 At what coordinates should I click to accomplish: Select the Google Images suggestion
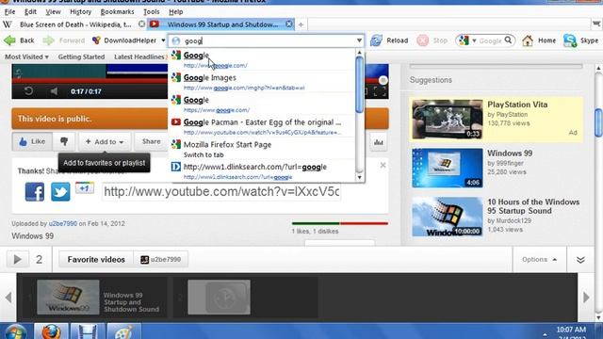262,82
